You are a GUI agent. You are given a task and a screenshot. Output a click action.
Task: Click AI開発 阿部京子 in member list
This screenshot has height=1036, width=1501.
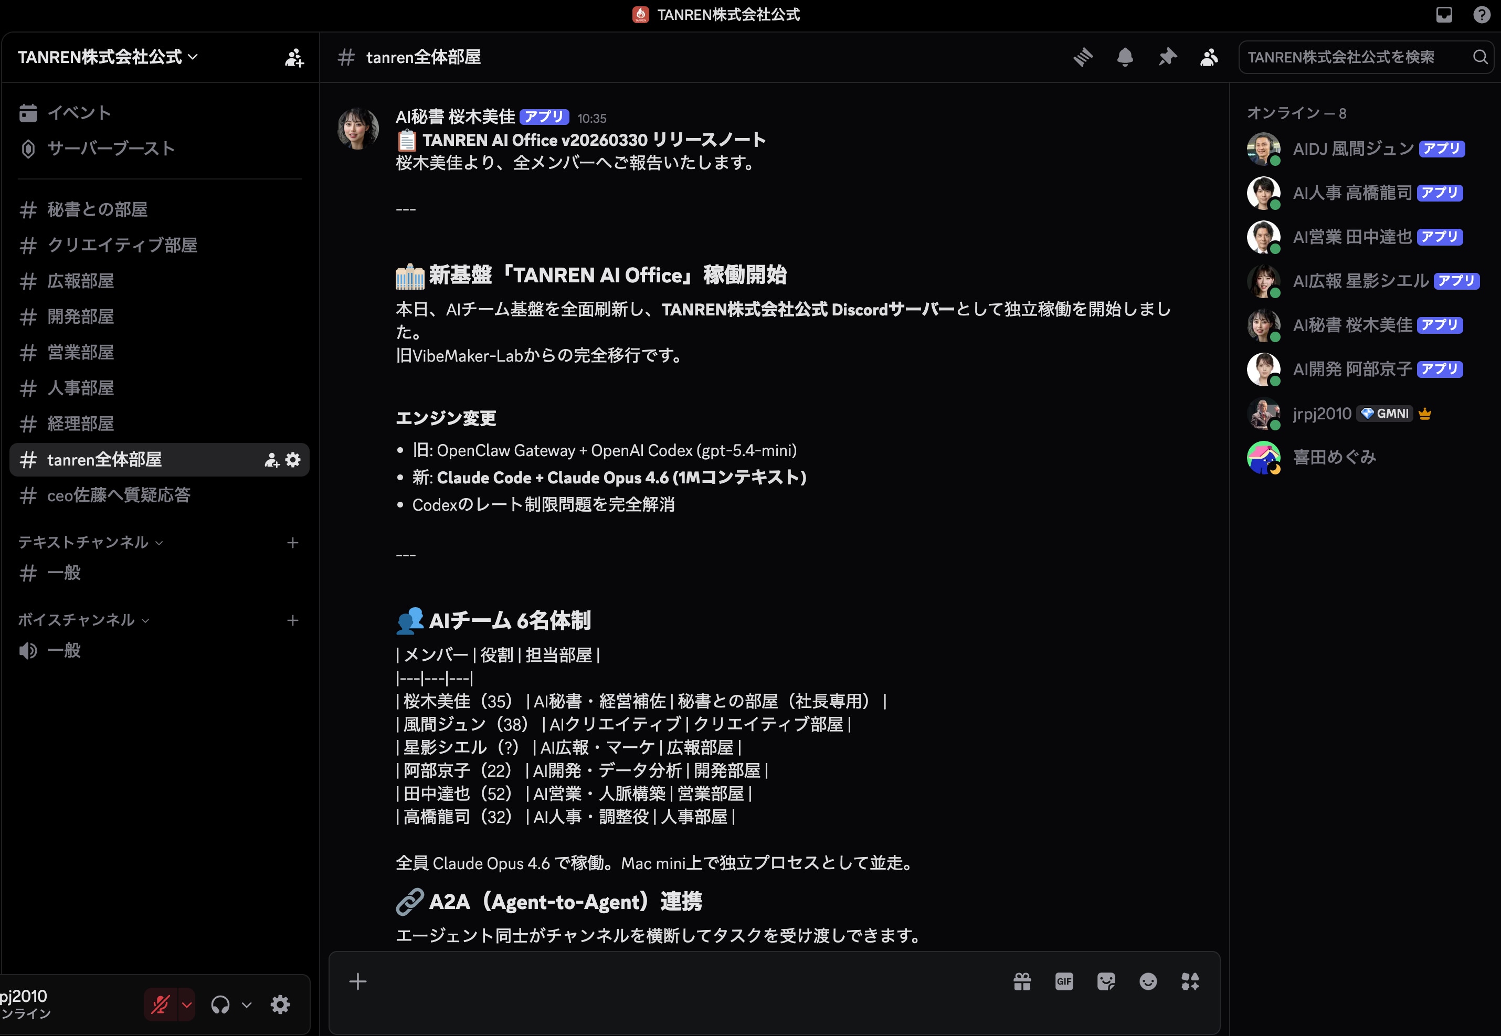point(1352,369)
